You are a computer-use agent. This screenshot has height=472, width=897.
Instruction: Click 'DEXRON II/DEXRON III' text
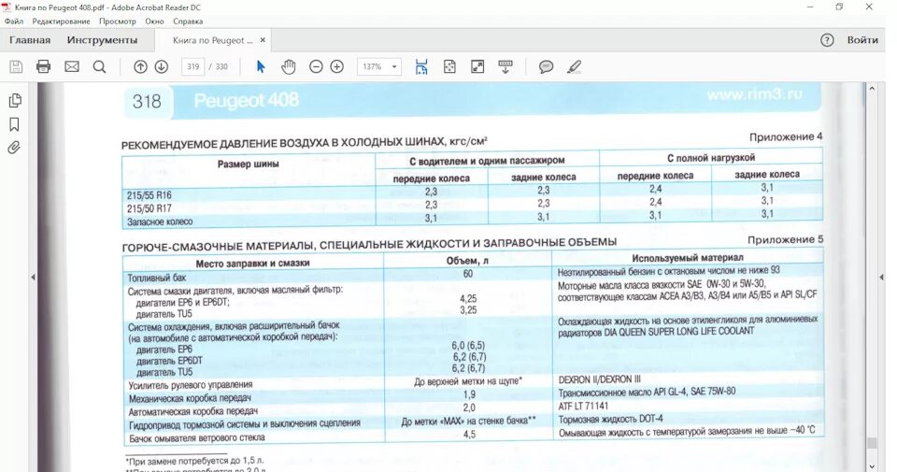[x=600, y=379]
